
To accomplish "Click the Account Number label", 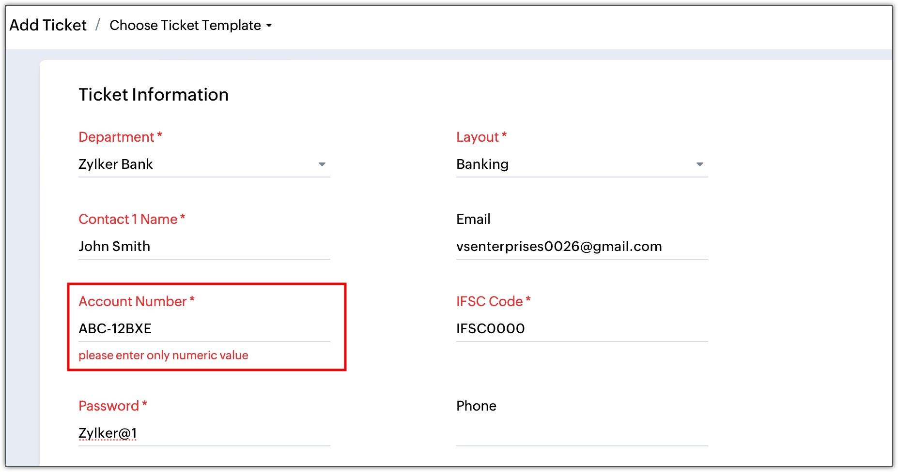I will click(x=133, y=302).
